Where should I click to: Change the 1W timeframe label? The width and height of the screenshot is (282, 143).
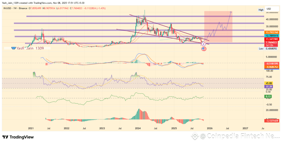(14, 8)
